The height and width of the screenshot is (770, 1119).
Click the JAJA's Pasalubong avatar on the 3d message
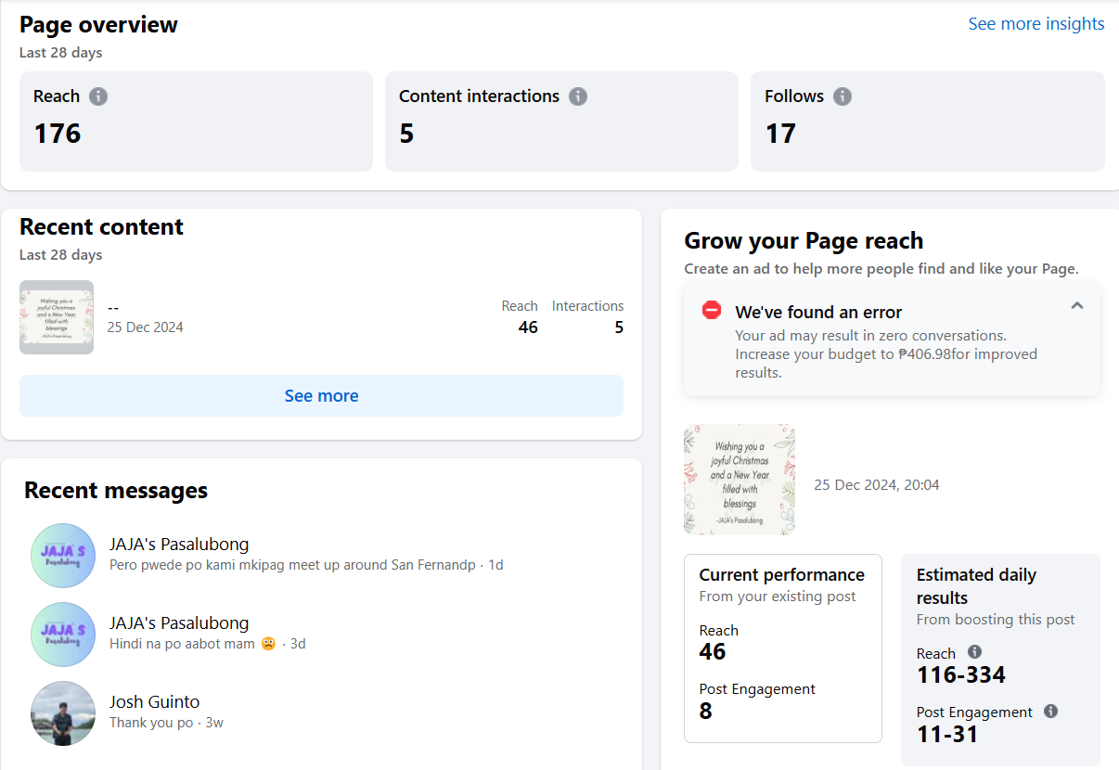(x=63, y=635)
